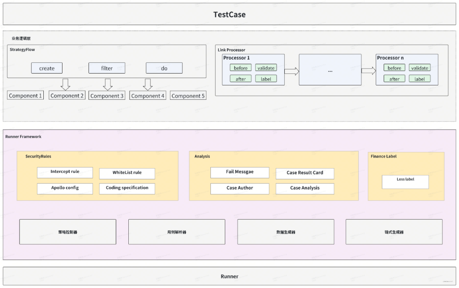Open the Coding specification box
Viewport: 459px width, 288px height.
pos(127,189)
